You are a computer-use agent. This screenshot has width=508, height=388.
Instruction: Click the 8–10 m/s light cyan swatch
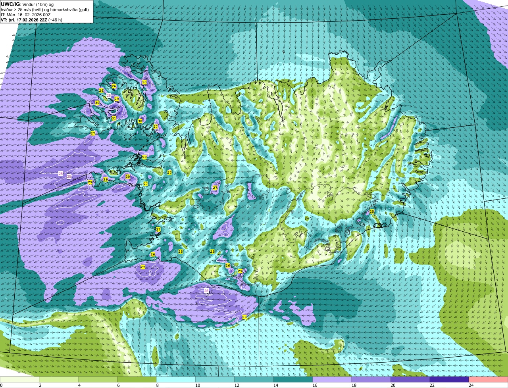(x=176, y=379)
